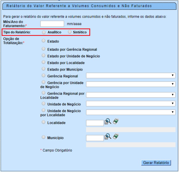Image resolution: width=179 pixels, height=173 pixels.
Task: Select Unidade de Negócio por Localidade radio
Action: coord(43,110)
